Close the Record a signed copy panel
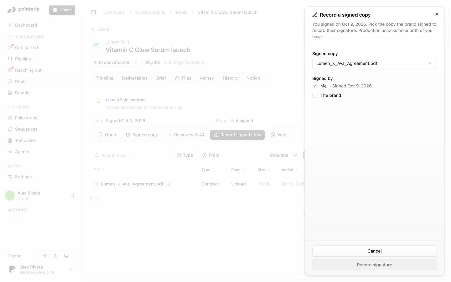 437,14
